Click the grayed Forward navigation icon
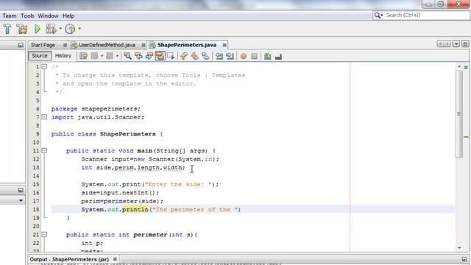Screen dimensions: 471x265 (110, 56)
